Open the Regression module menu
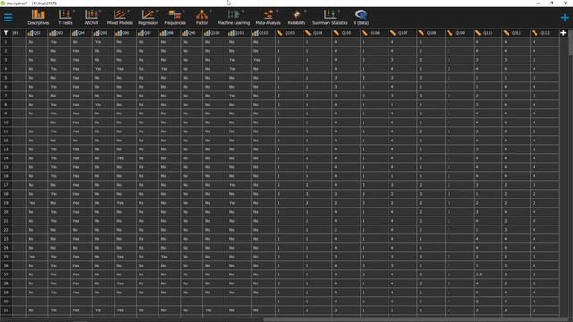The image size is (573, 322). click(x=148, y=17)
